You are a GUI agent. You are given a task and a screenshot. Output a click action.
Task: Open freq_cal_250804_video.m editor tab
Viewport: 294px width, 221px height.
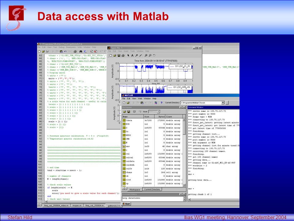click(x=56, y=206)
